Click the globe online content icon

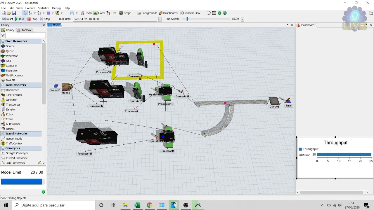point(225,13)
